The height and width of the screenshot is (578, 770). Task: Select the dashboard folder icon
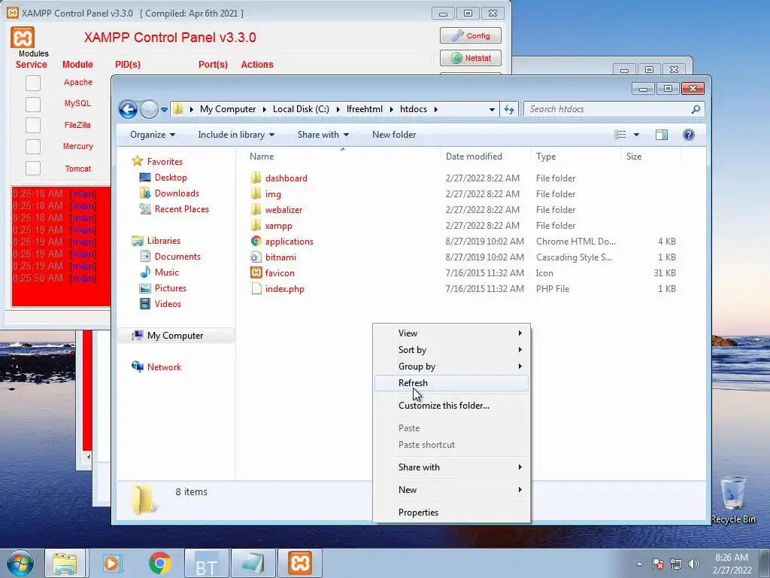coord(256,178)
